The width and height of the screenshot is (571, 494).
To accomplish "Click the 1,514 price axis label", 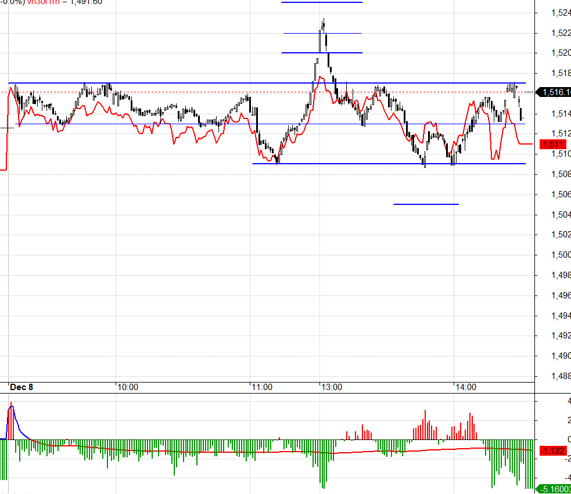I will [561, 114].
